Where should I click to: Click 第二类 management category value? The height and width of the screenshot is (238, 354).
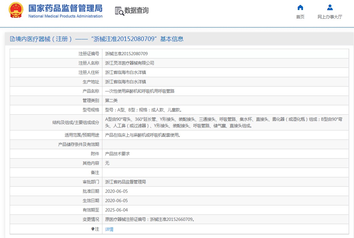111,100
